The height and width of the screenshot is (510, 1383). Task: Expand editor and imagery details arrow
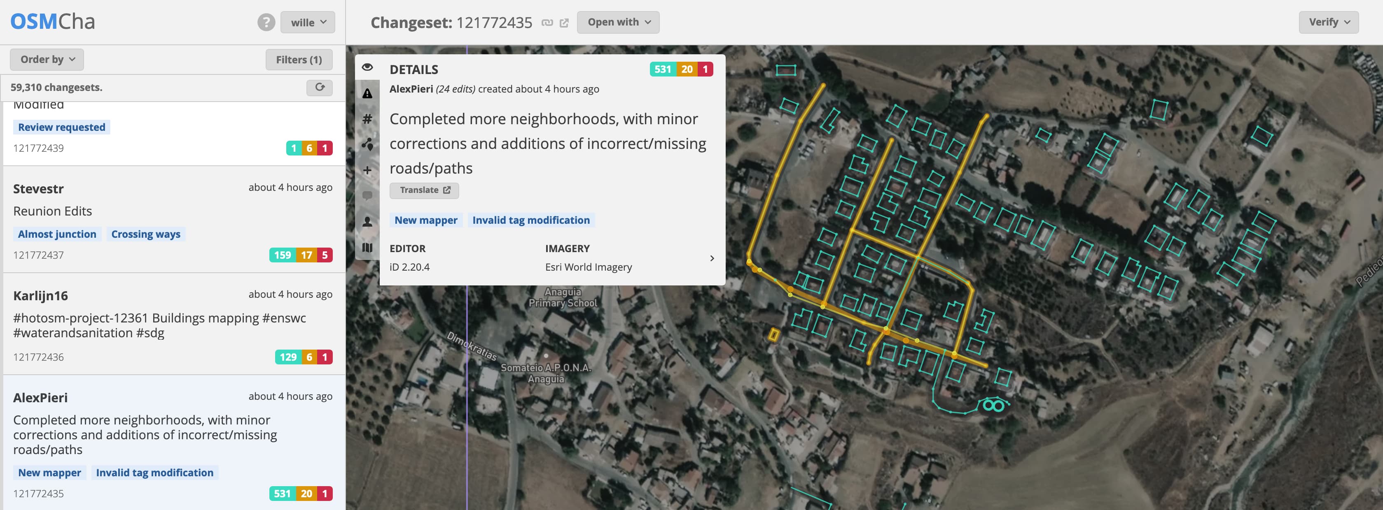pyautogui.click(x=712, y=258)
